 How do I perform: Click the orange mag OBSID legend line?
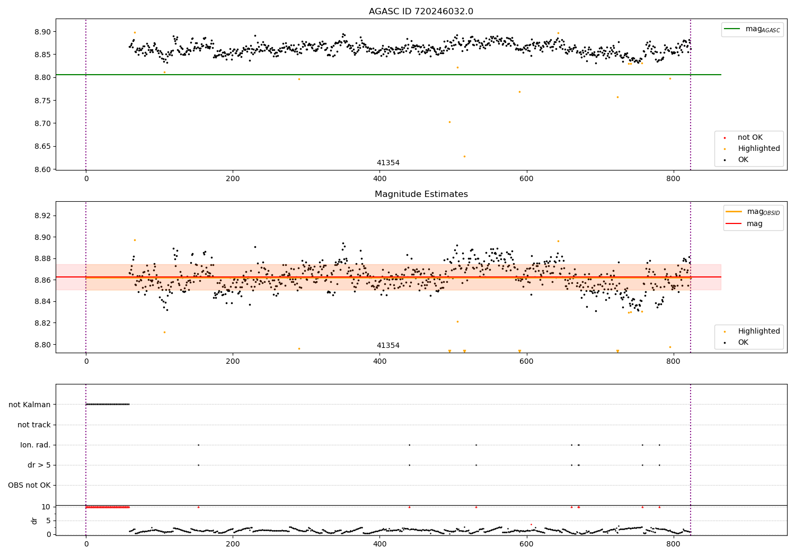734,212
